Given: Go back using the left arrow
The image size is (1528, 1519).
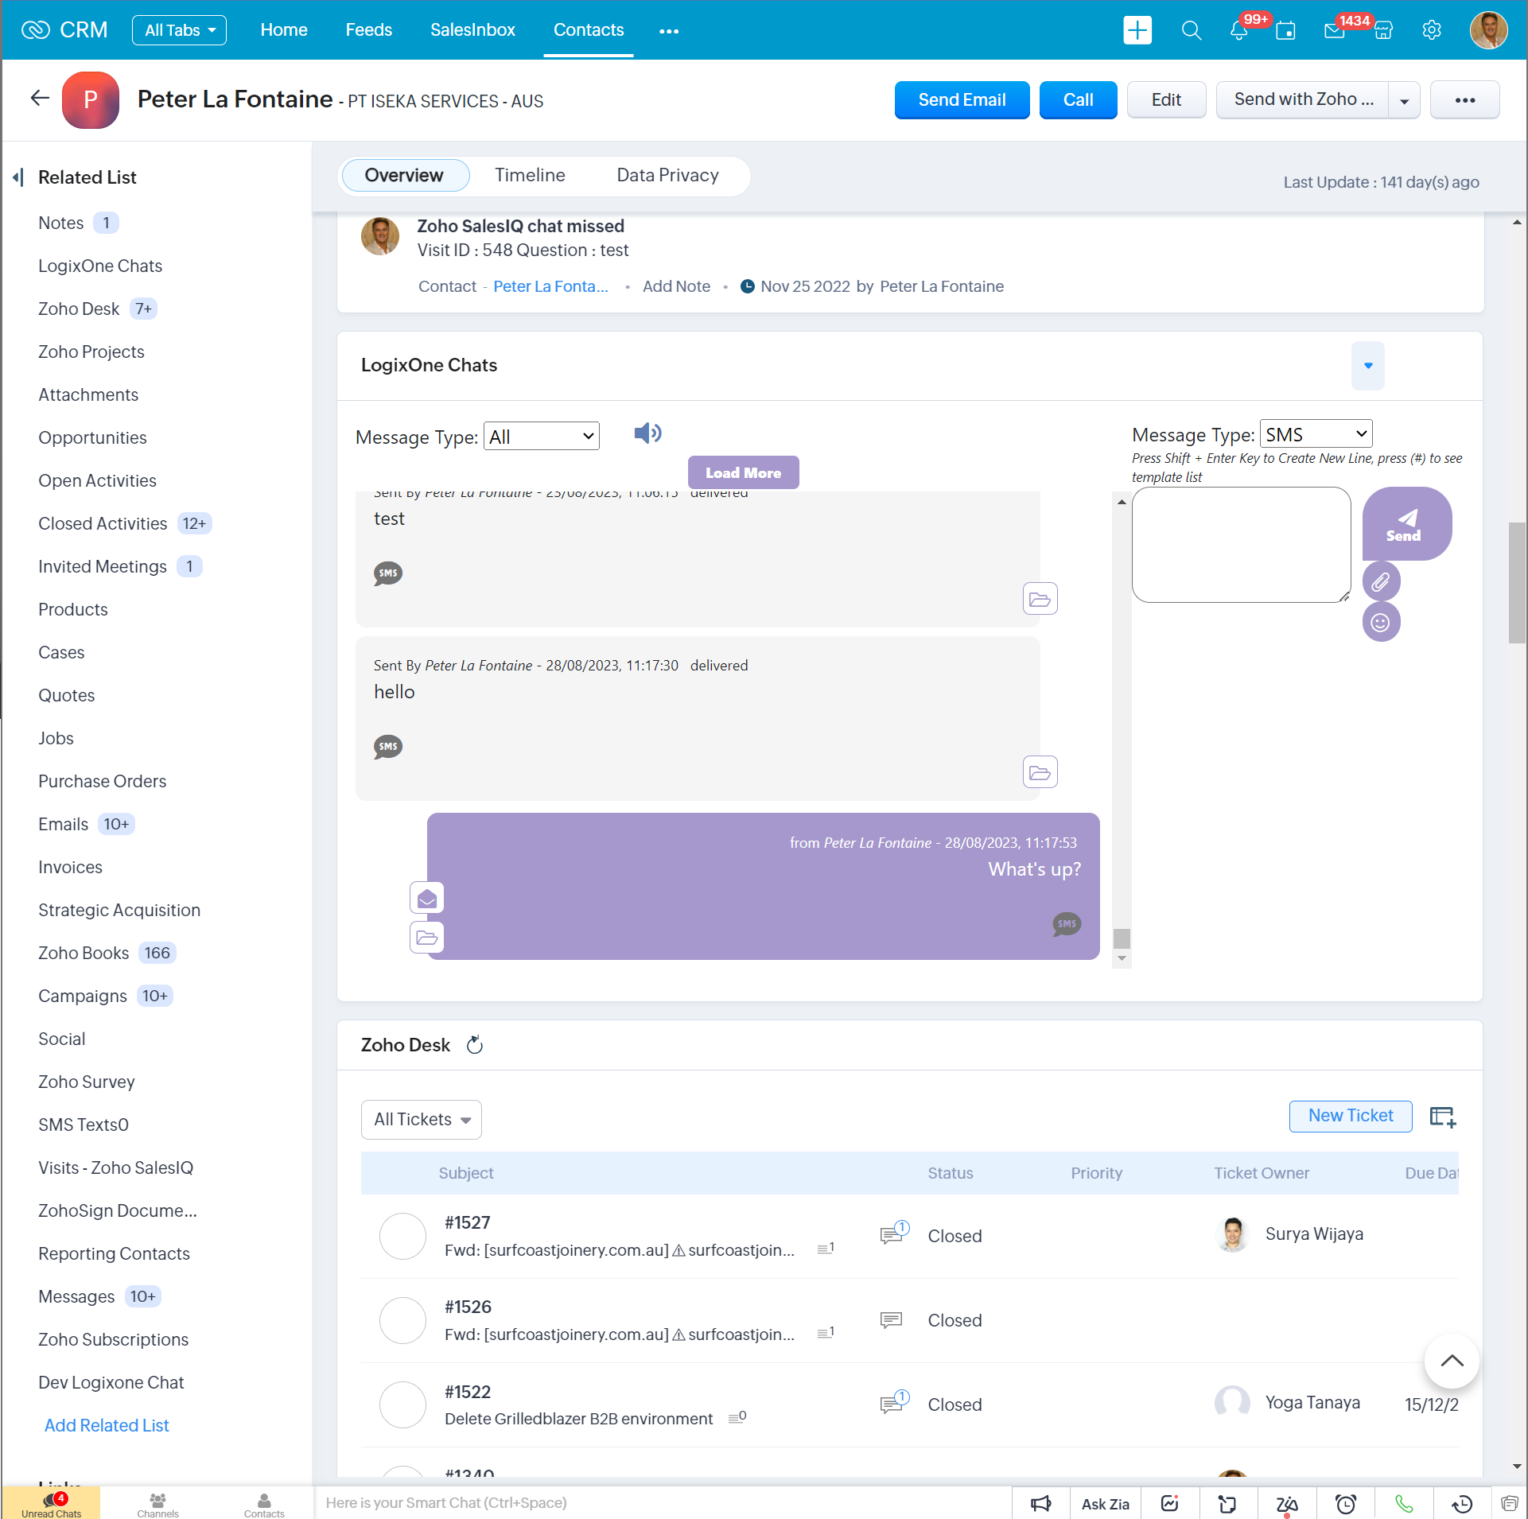Looking at the screenshot, I should (x=39, y=98).
